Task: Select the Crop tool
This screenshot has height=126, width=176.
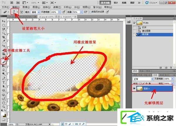Action: [4, 37]
